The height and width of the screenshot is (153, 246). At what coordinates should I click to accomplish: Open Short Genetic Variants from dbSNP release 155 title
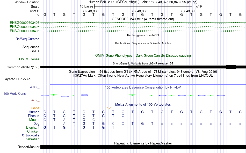pyautogui.click(x=143, y=63)
